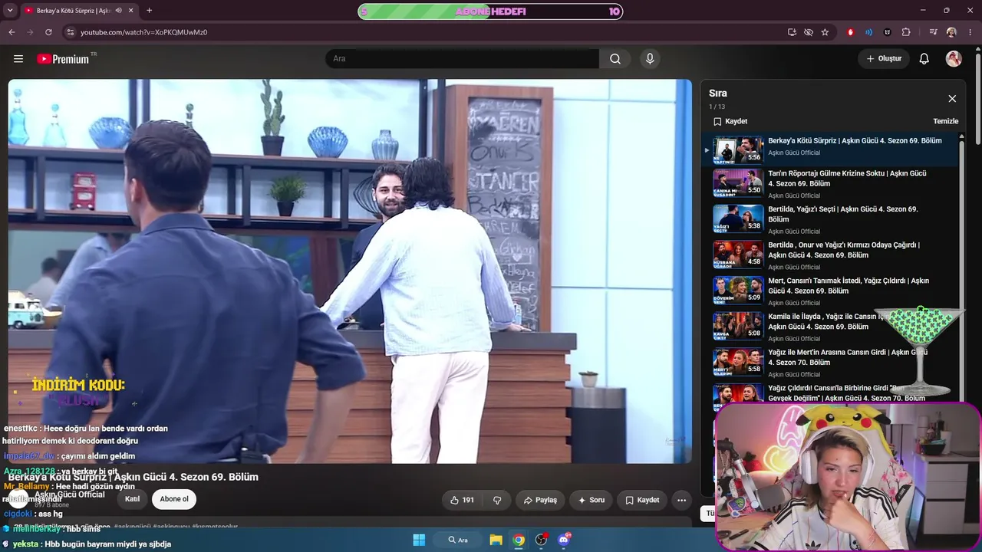
Task: Play queue video Kamila ile İlayda
Action: pyautogui.click(x=831, y=327)
